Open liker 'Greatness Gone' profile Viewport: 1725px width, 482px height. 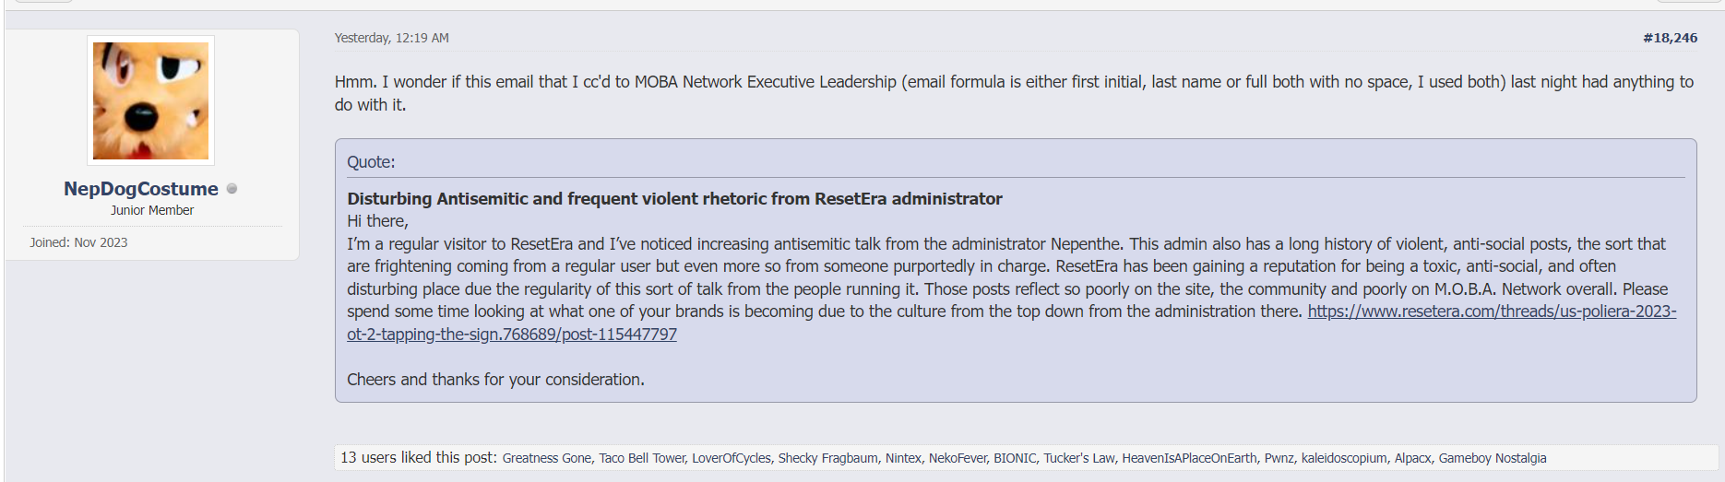click(x=547, y=458)
